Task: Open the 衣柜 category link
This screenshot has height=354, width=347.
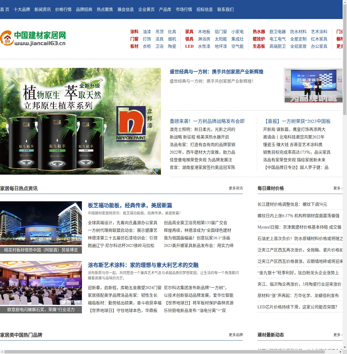Action: pos(147,46)
